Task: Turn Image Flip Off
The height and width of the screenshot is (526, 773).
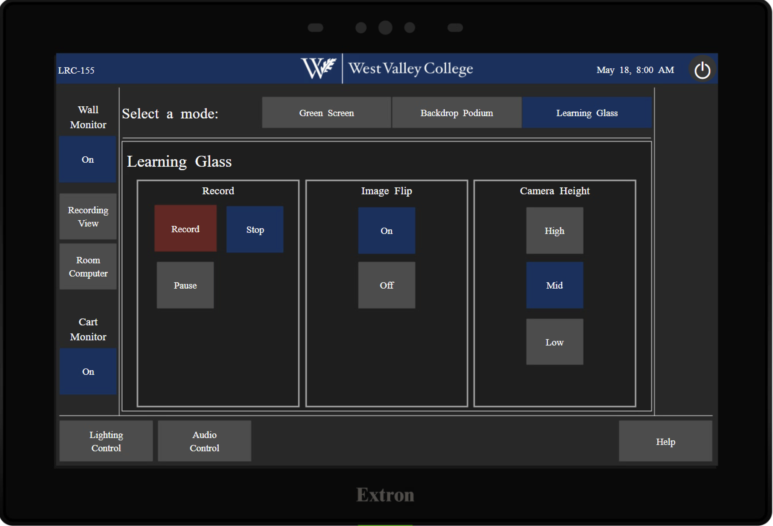Action: point(386,285)
